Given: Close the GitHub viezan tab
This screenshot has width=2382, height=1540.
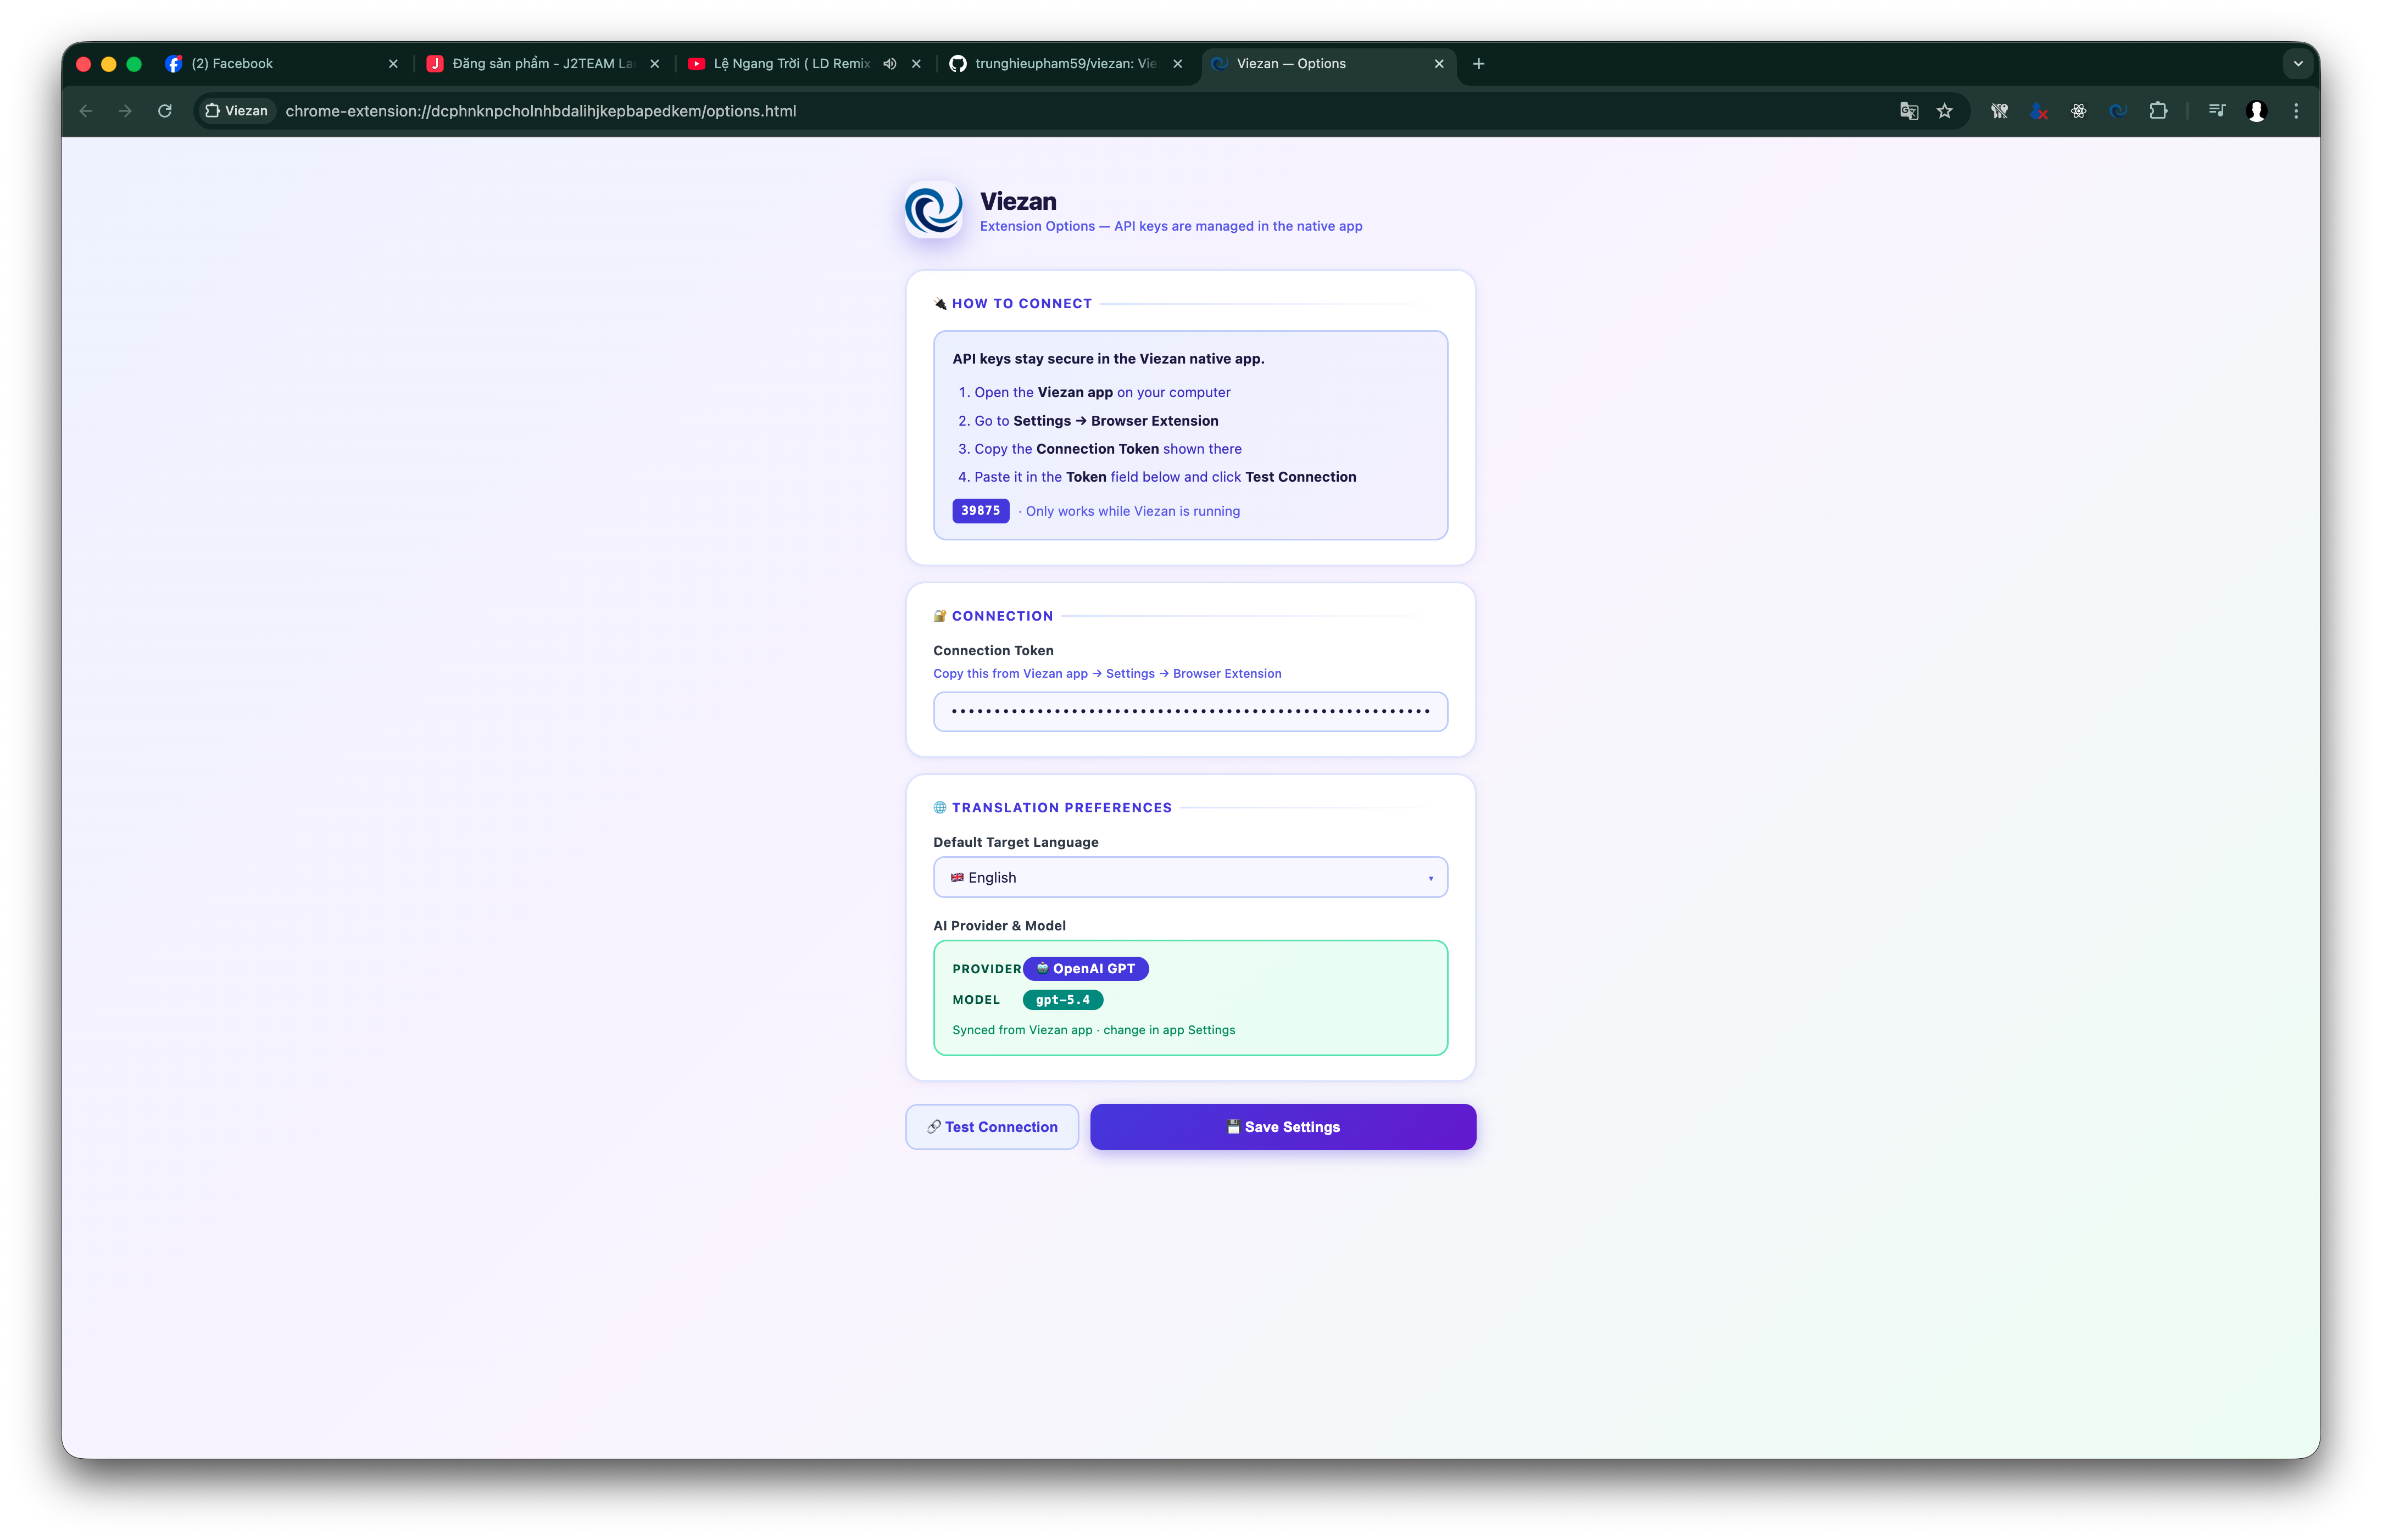Looking at the screenshot, I should click(x=1177, y=64).
